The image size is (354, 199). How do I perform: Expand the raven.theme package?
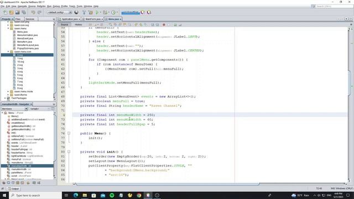[8, 95]
